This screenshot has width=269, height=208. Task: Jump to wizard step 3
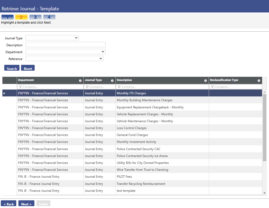click(x=35, y=17)
